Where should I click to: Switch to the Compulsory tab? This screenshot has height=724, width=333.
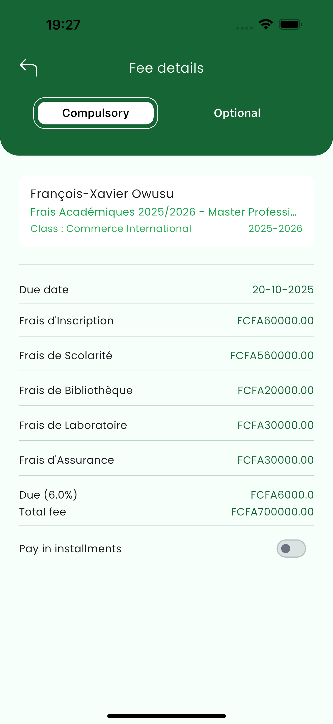point(96,113)
